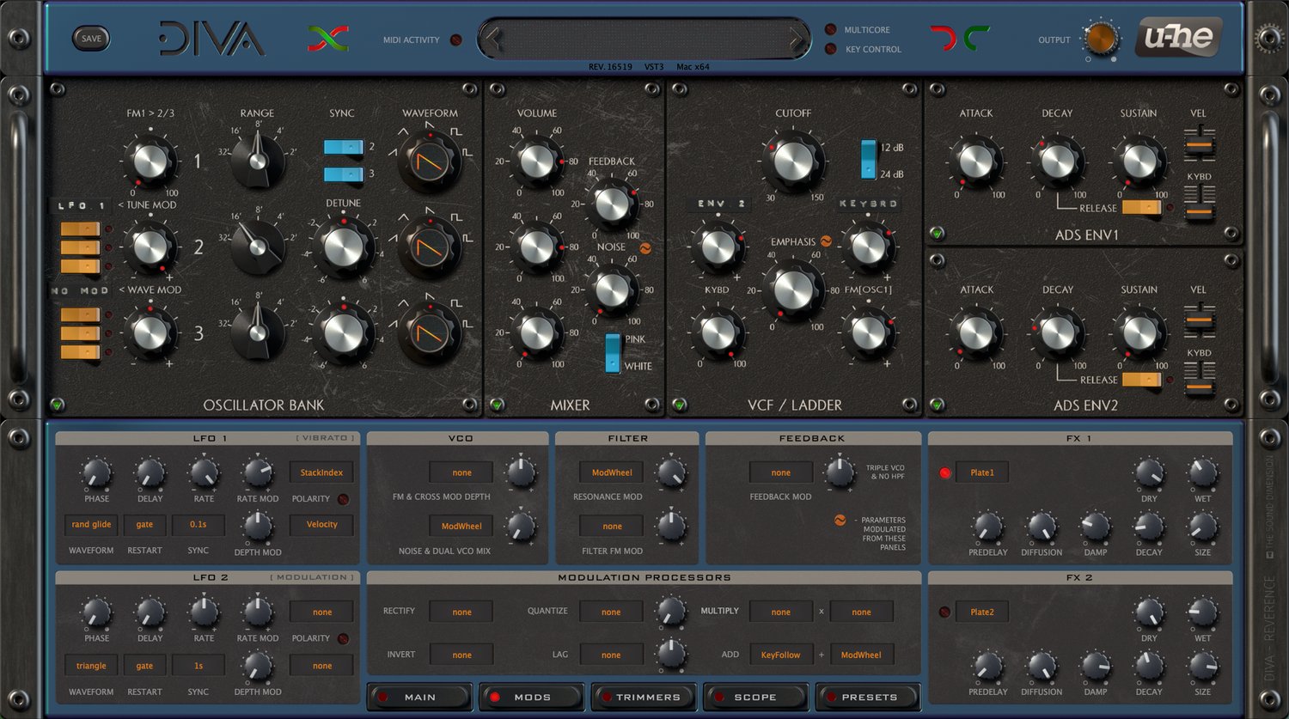
Task: Adjust ADS ENV2 VEL slider
Action: click(1199, 321)
